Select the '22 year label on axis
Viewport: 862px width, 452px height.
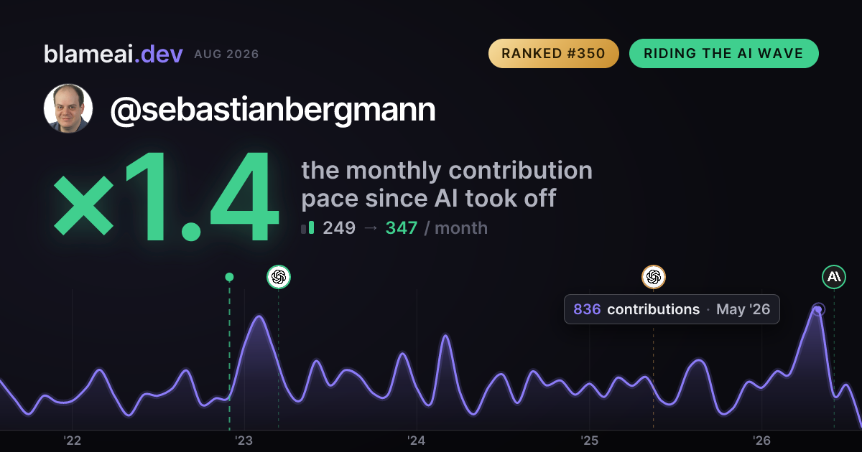72,441
